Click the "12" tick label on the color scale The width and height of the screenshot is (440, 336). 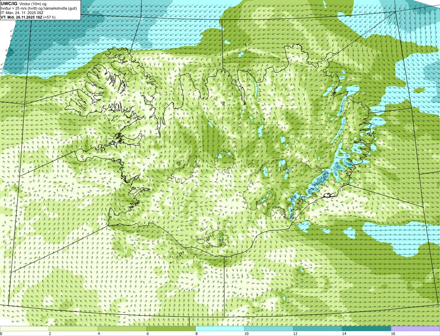tap(295, 334)
